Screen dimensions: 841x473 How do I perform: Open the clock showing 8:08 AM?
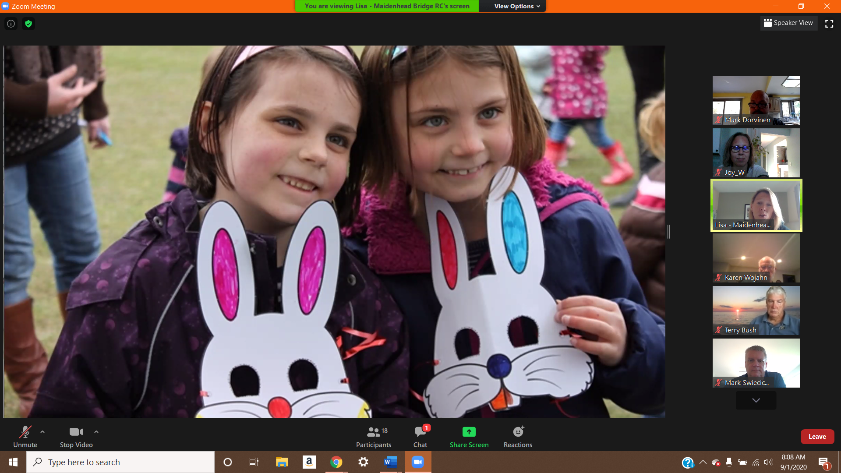[793, 462]
